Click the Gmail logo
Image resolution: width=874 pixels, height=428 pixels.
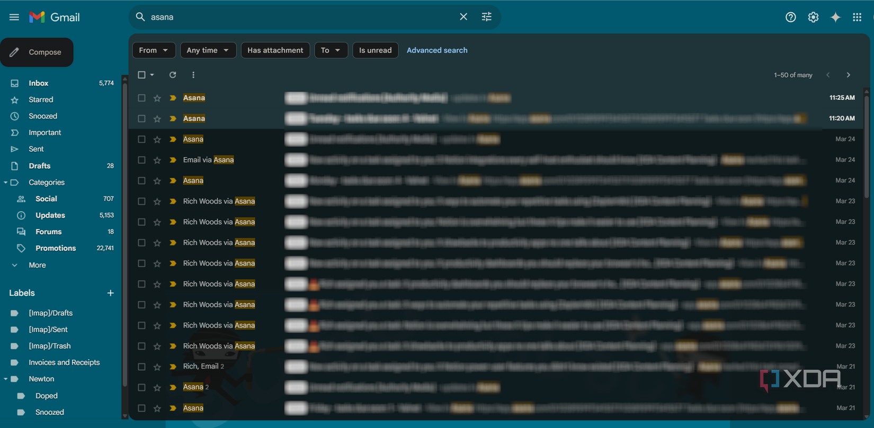[x=55, y=17]
